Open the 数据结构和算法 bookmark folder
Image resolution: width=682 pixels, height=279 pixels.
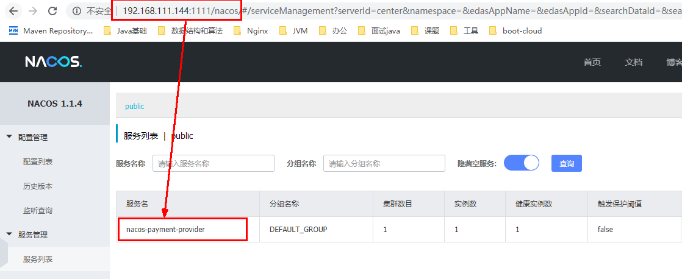(190, 31)
